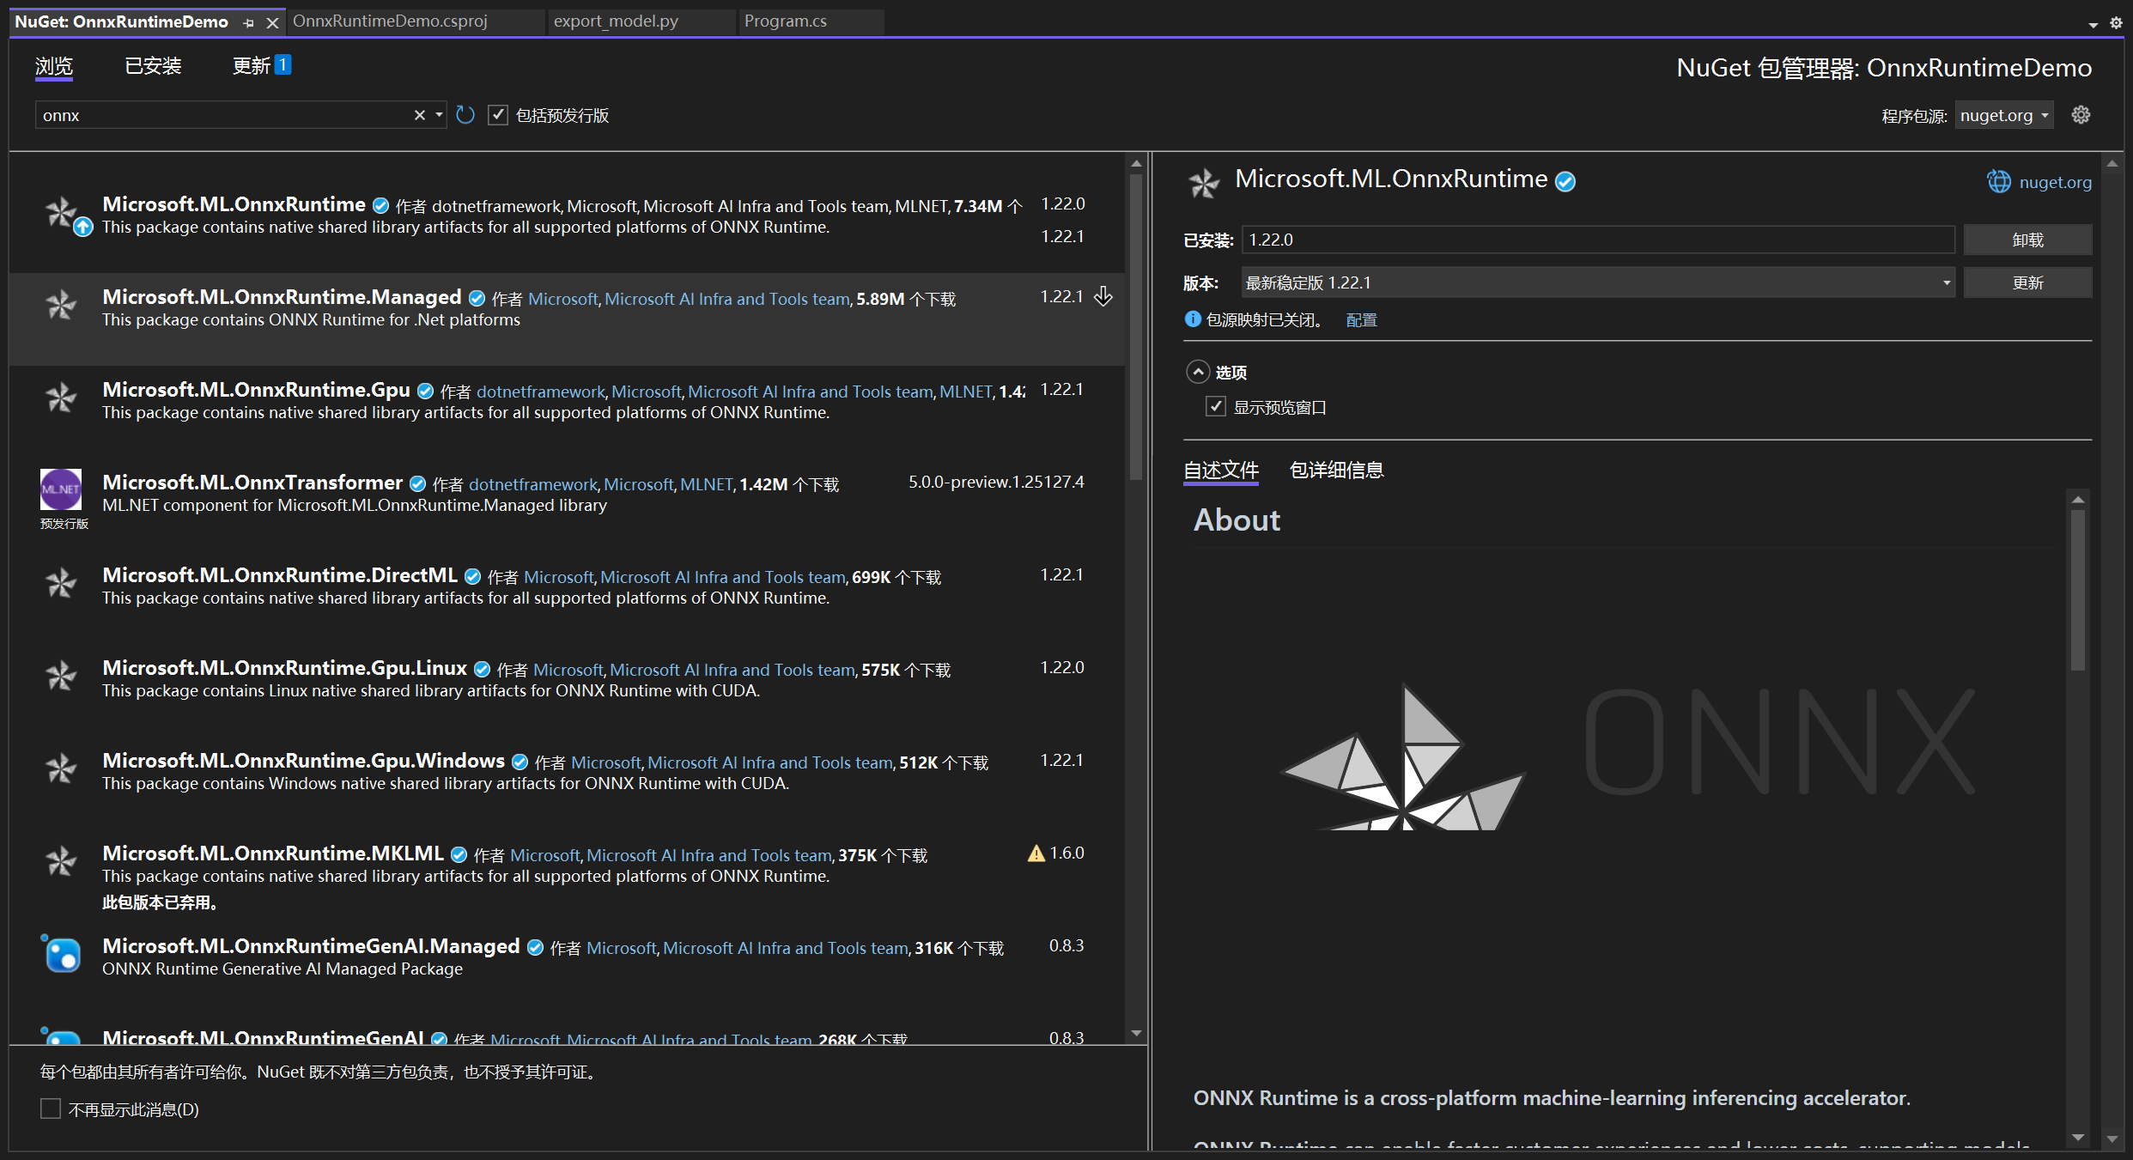Click the Microsoft.ML.OnnxRuntime.Managed package icon
This screenshot has height=1160, width=2133.
[x=62, y=305]
